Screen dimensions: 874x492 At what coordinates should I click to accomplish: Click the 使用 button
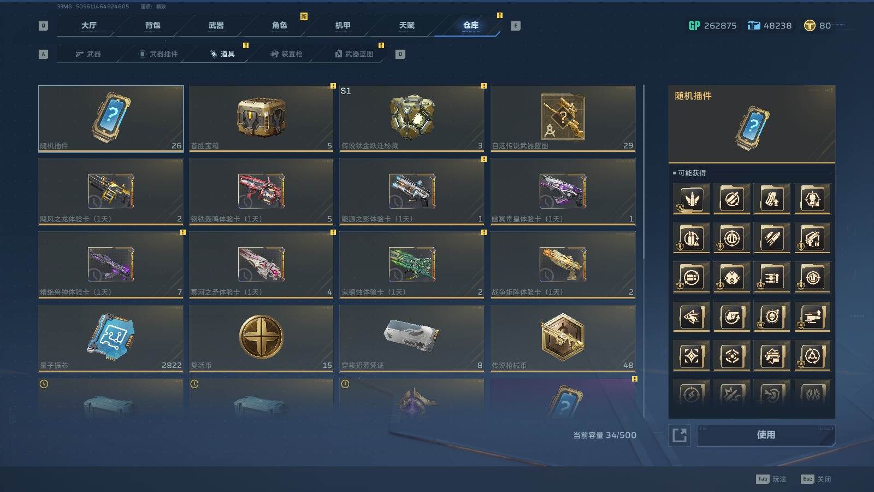[766, 435]
